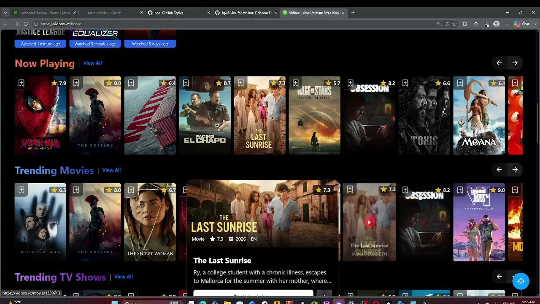Show next Trending Movies items
540x304 pixels.
tap(515, 170)
